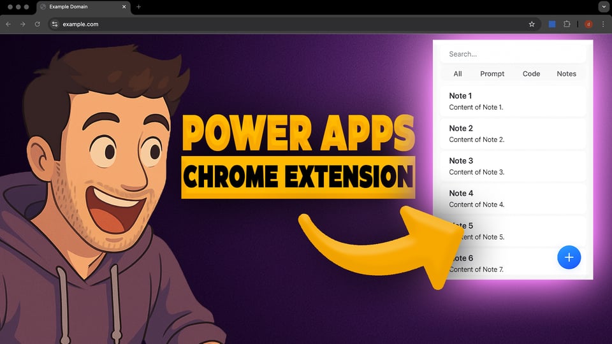Expand the tab search dropdown arrow
This screenshot has width=612, height=344.
(603, 7)
